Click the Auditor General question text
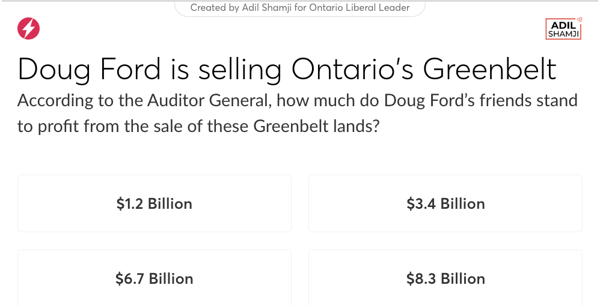 (x=298, y=113)
